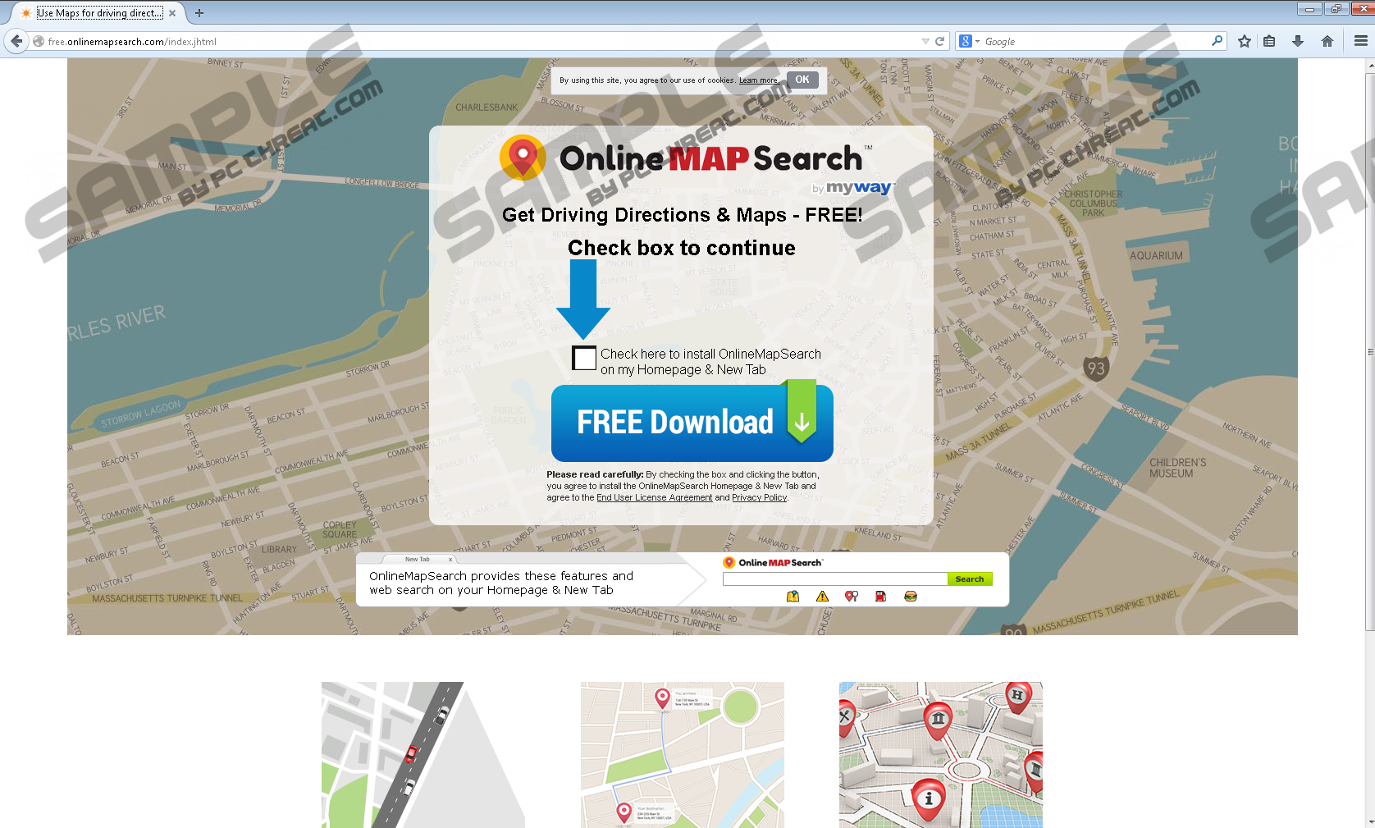Open the driving road thumbnail image
Image resolution: width=1375 pixels, height=828 pixels.
(423, 755)
